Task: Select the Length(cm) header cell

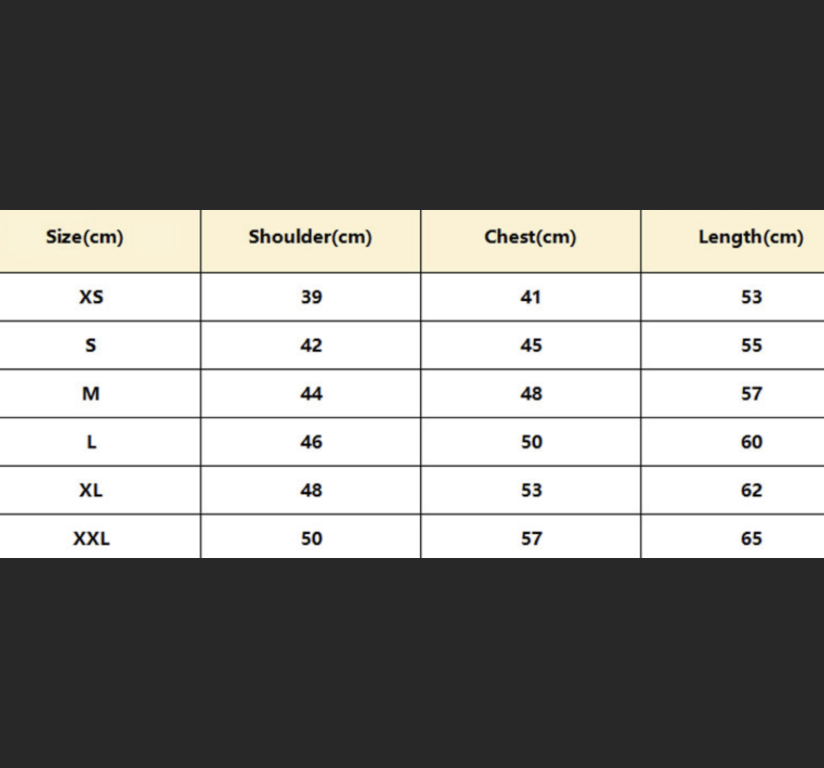Action: (x=751, y=237)
